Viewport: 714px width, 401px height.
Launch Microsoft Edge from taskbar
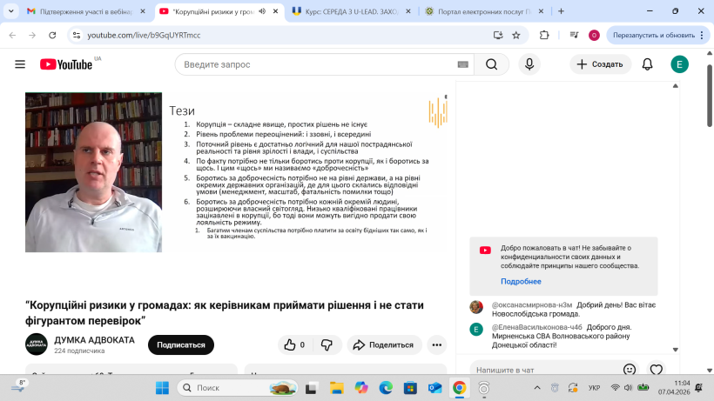pos(386,388)
